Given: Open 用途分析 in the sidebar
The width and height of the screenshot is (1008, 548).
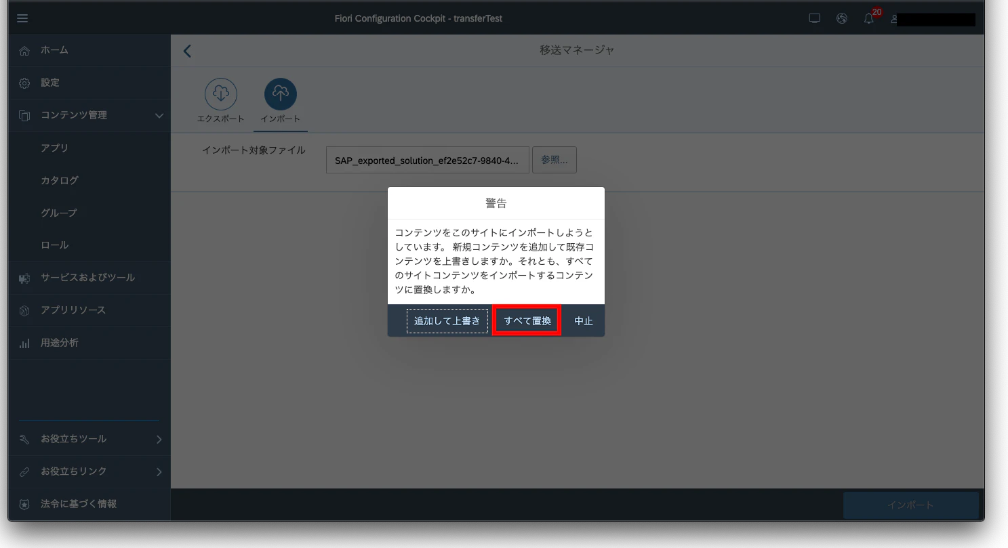Looking at the screenshot, I should pyautogui.click(x=89, y=343).
